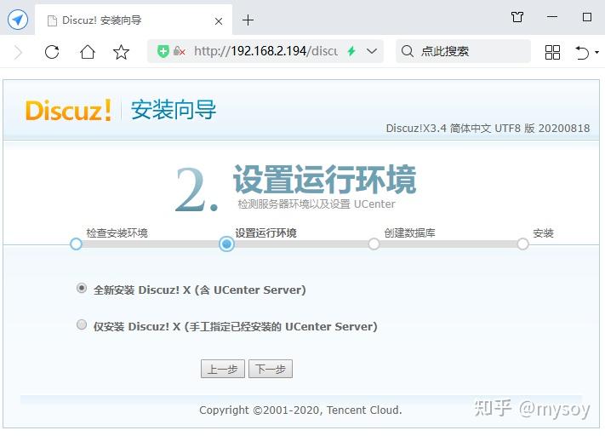Click the Discuz! logo
Viewport: 605px width, 436px height.
coord(68,110)
